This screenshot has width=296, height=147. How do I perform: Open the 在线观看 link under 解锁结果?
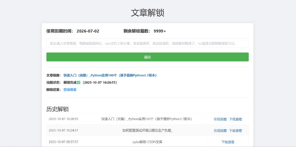[70, 90]
